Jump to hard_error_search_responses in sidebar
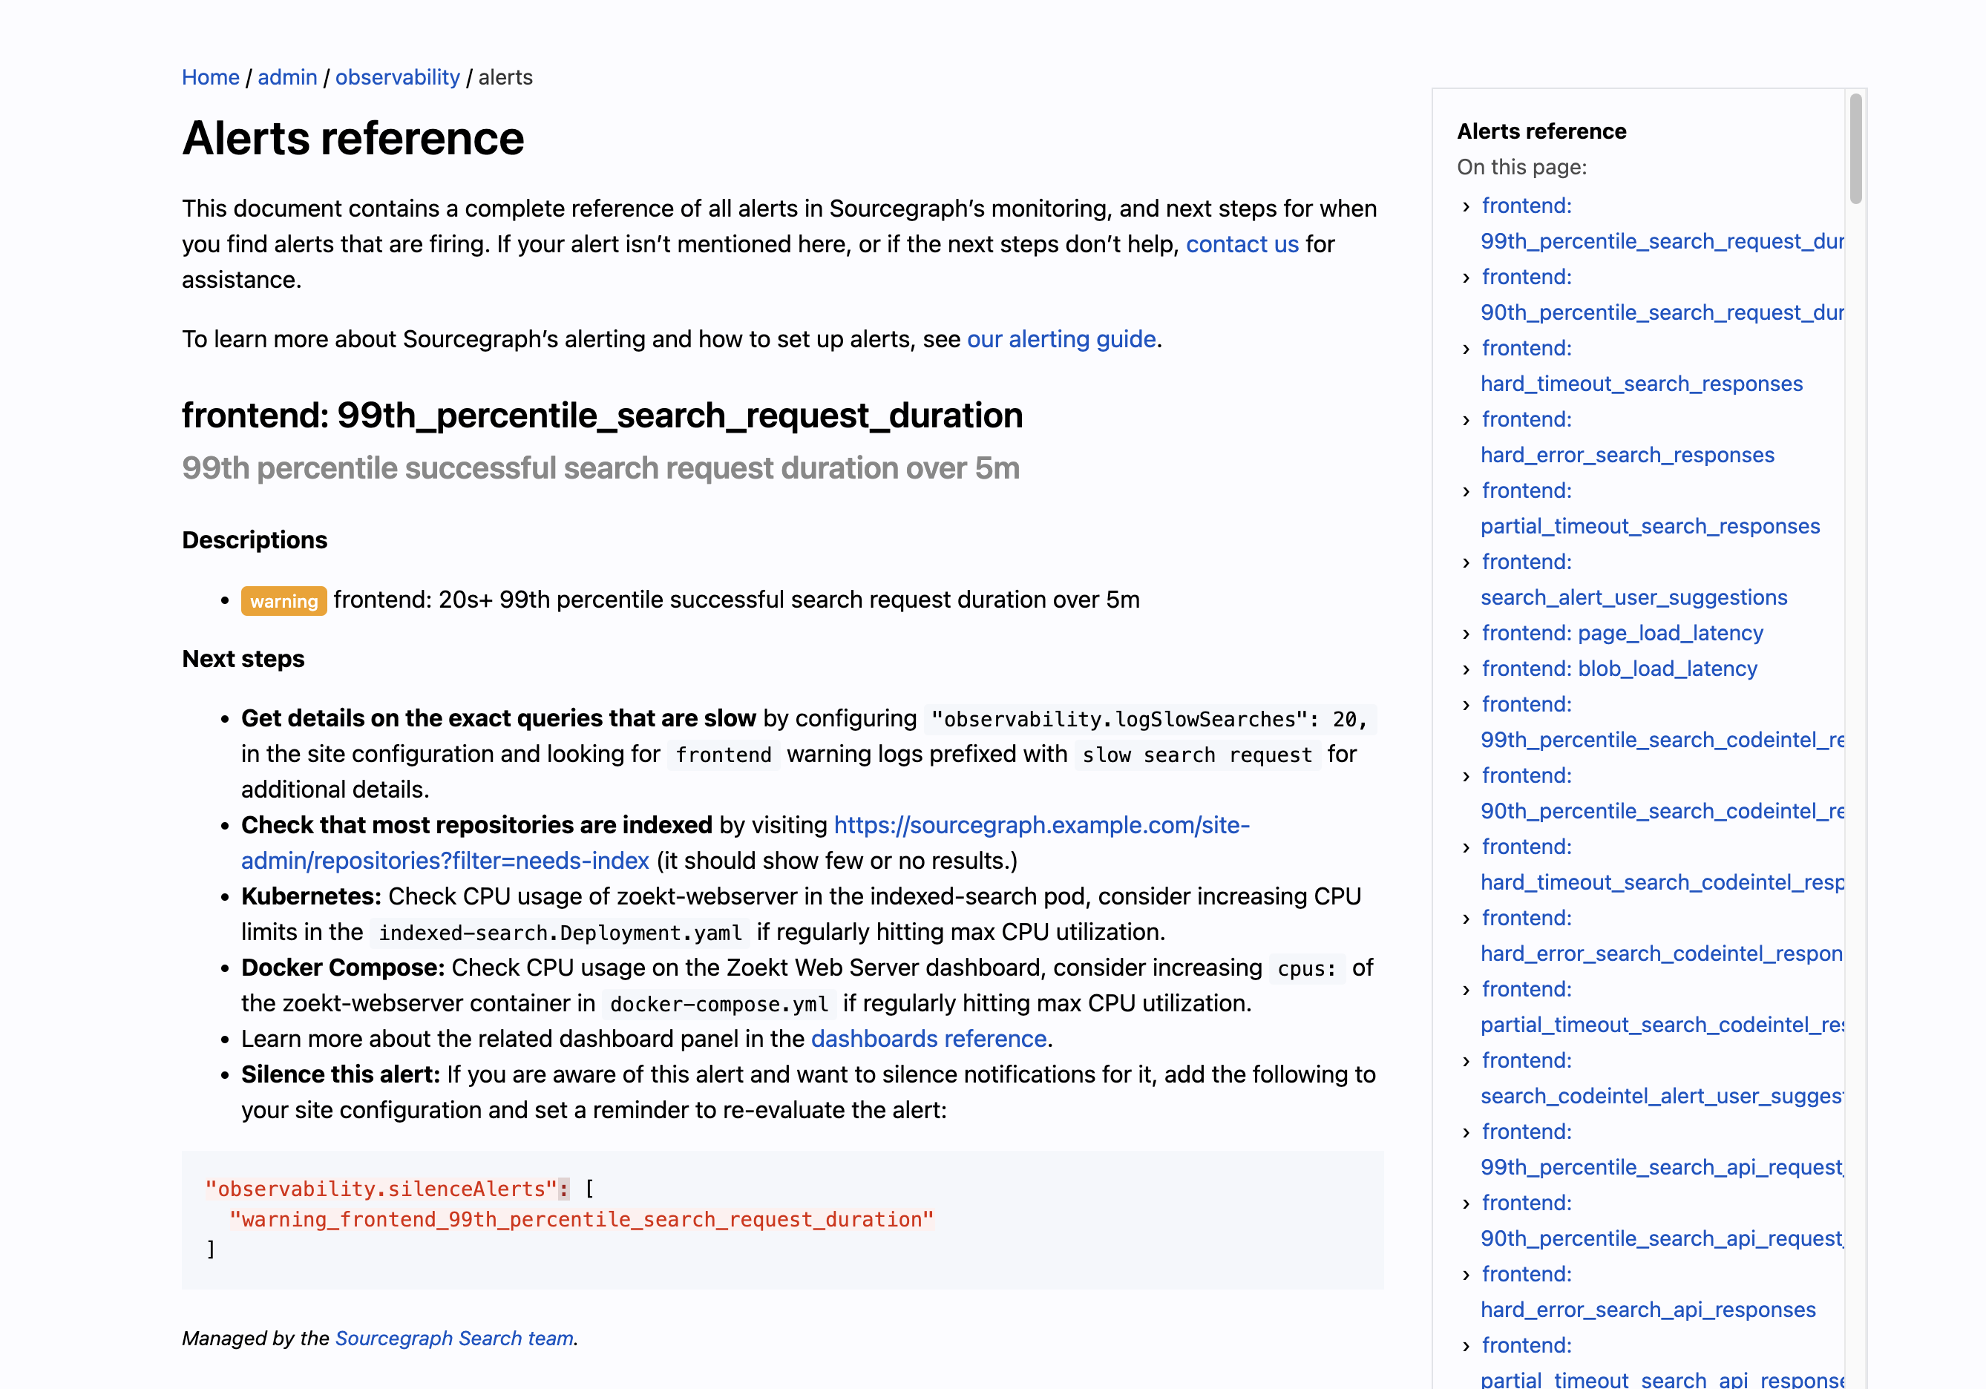 (1627, 437)
